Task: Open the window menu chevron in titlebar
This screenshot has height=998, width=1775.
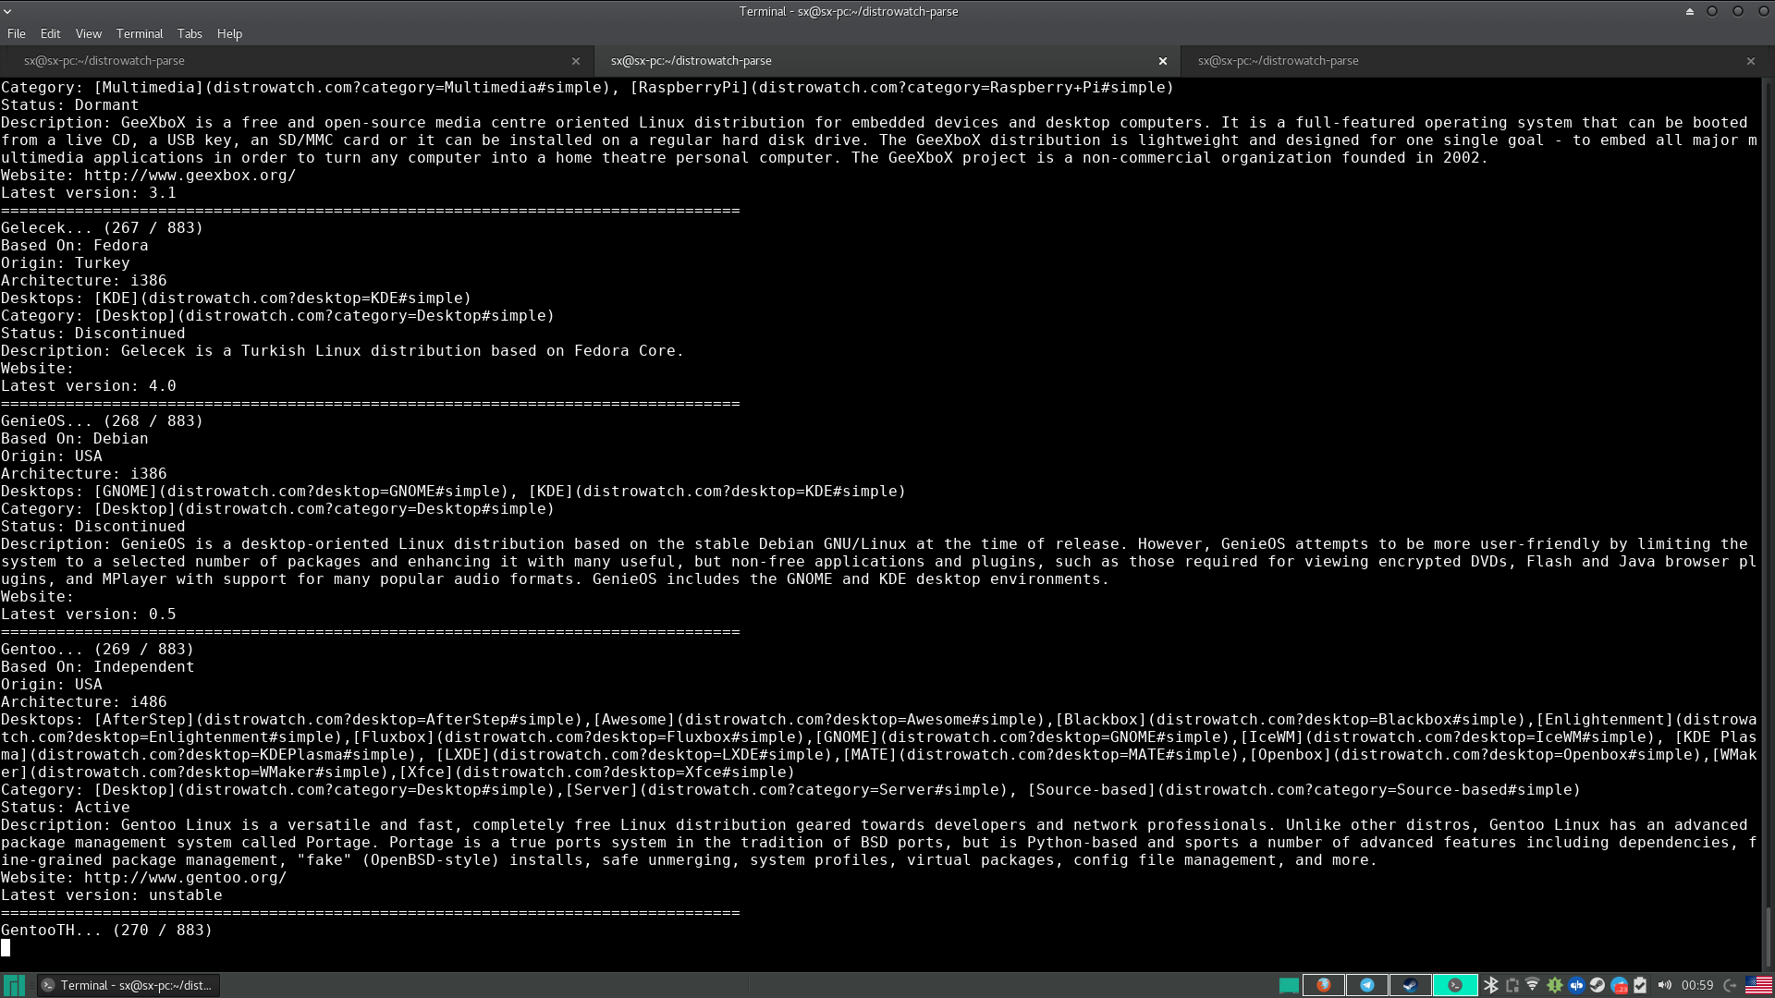Action: [7, 12]
